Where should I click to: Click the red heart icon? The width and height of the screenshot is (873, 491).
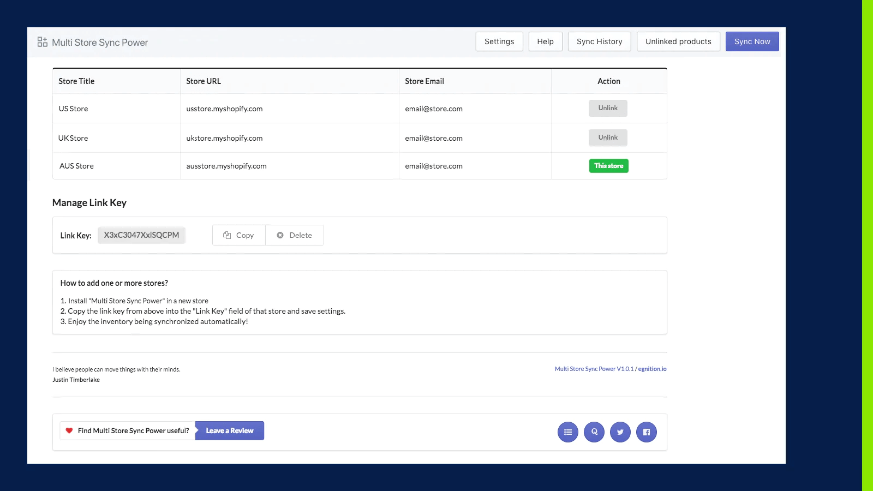tap(69, 430)
